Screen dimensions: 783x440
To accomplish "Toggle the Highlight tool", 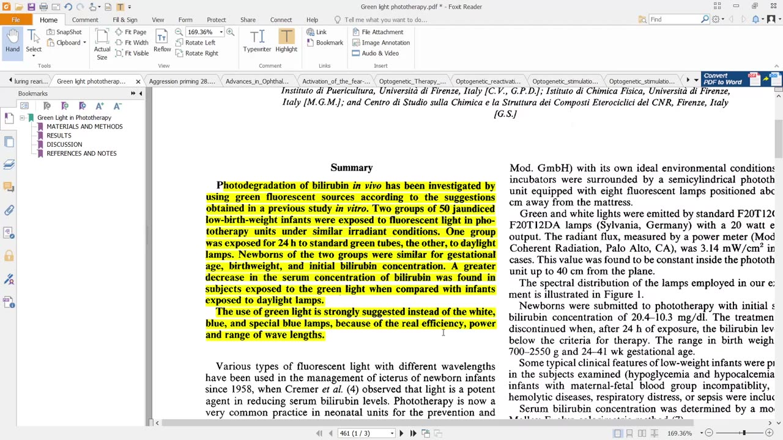I will pyautogui.click(x=286, y=41).
